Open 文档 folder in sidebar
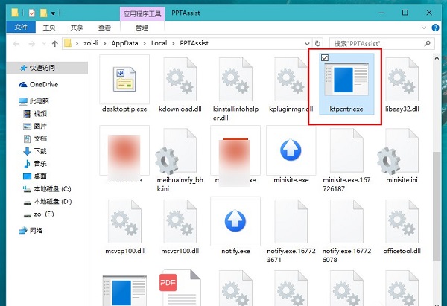The image size is (447, 306). point(40,138)
